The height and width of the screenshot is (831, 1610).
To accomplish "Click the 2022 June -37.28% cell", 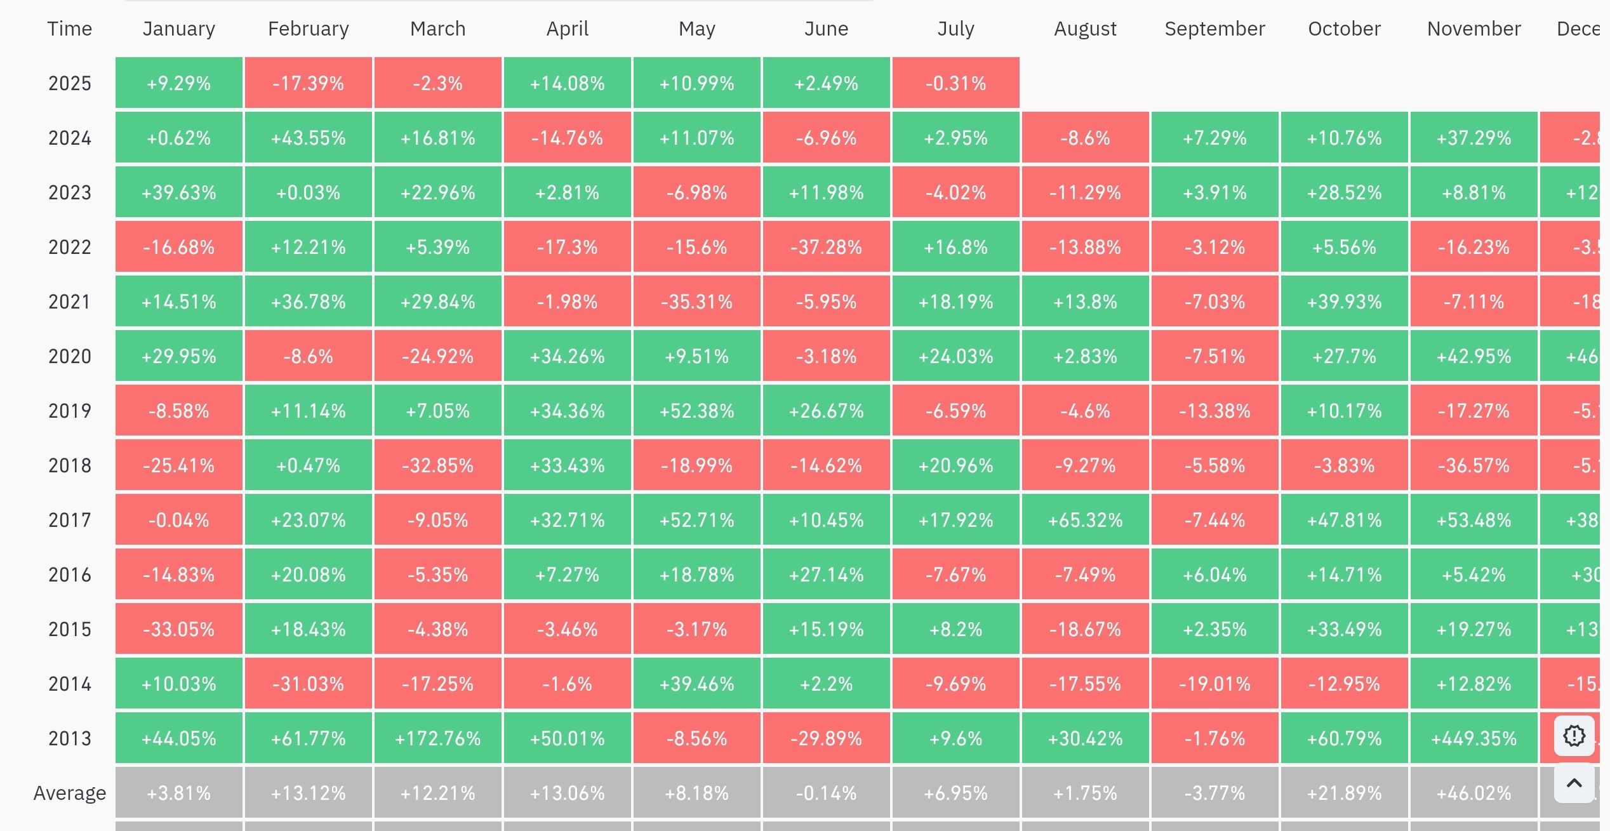I will (827, 246).
